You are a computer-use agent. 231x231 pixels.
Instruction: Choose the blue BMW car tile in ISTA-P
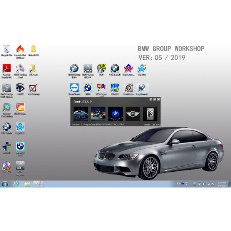coord(81,114)
